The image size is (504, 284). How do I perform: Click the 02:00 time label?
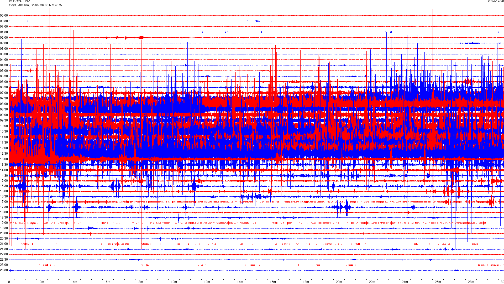(4, 38)
